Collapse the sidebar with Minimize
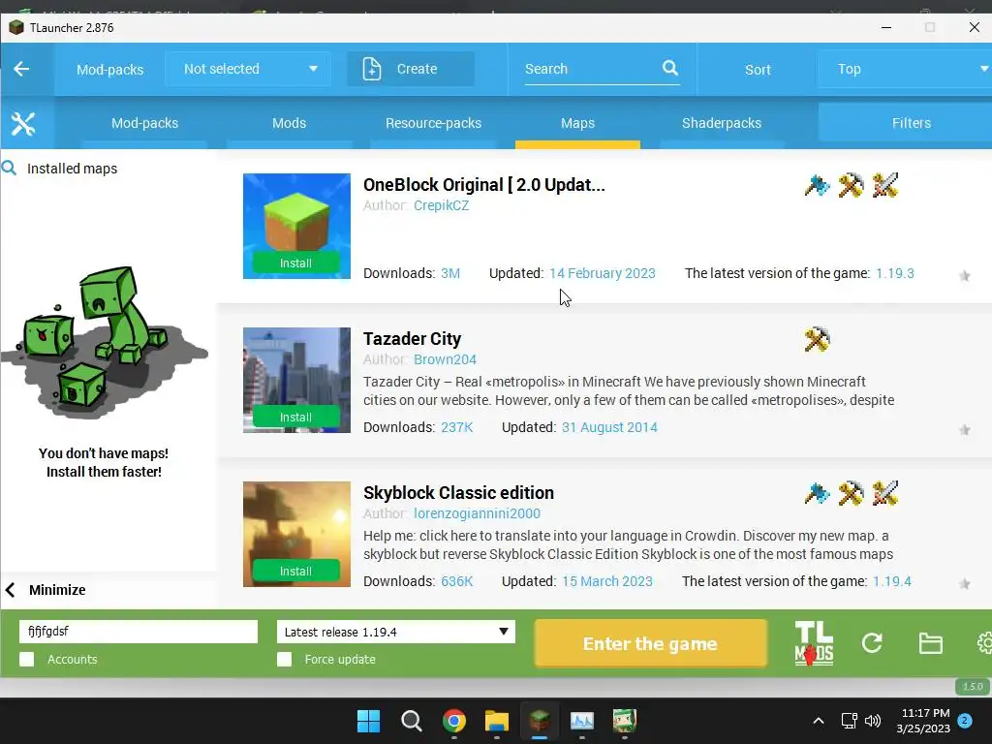 [x=46, y=590]
